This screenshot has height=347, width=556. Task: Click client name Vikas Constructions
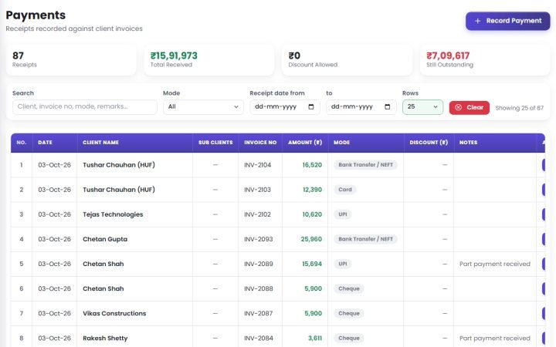(x=114, y=314)
